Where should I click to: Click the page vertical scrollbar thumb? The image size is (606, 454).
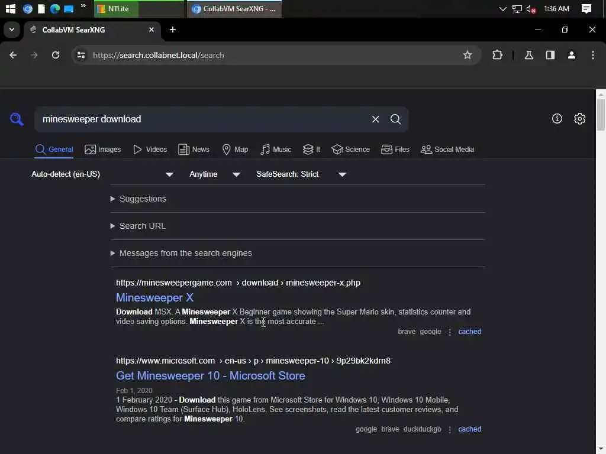(601, 115)
